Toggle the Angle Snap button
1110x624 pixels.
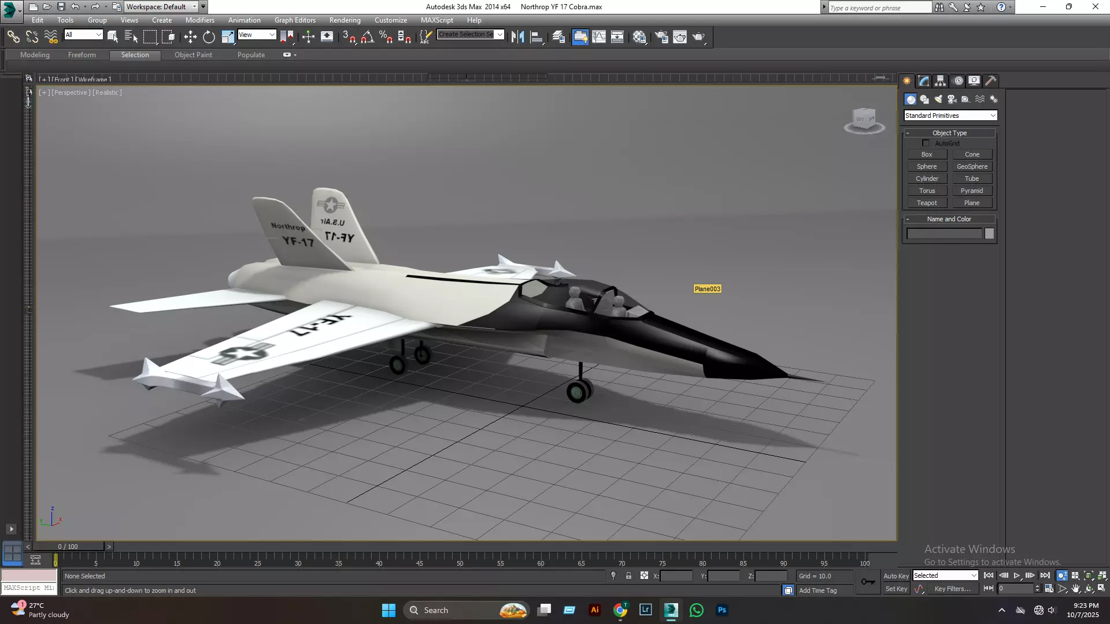pyautogui.click(x=367, y=37)
